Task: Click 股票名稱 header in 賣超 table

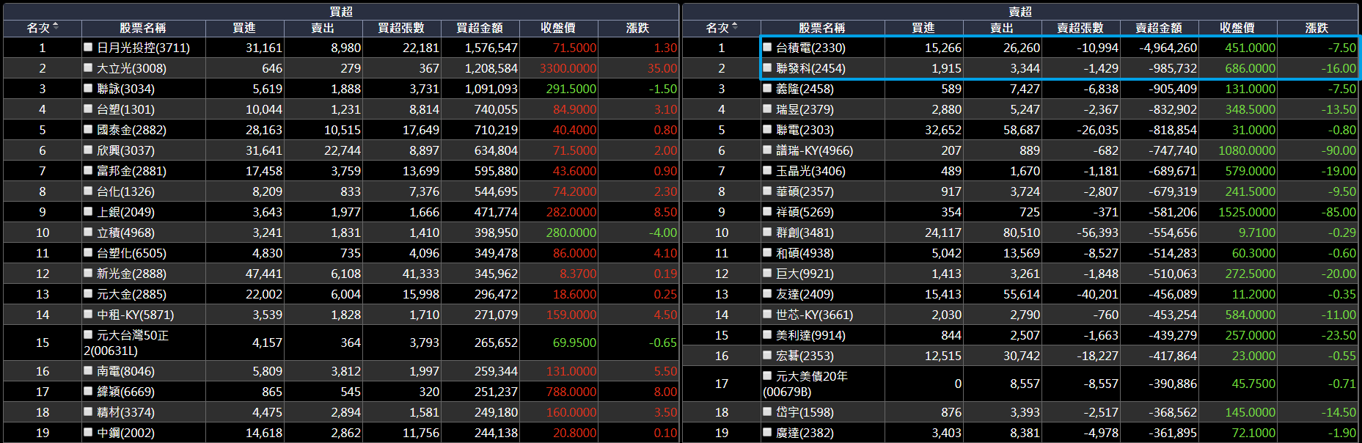Action: (x=822, y=28)
